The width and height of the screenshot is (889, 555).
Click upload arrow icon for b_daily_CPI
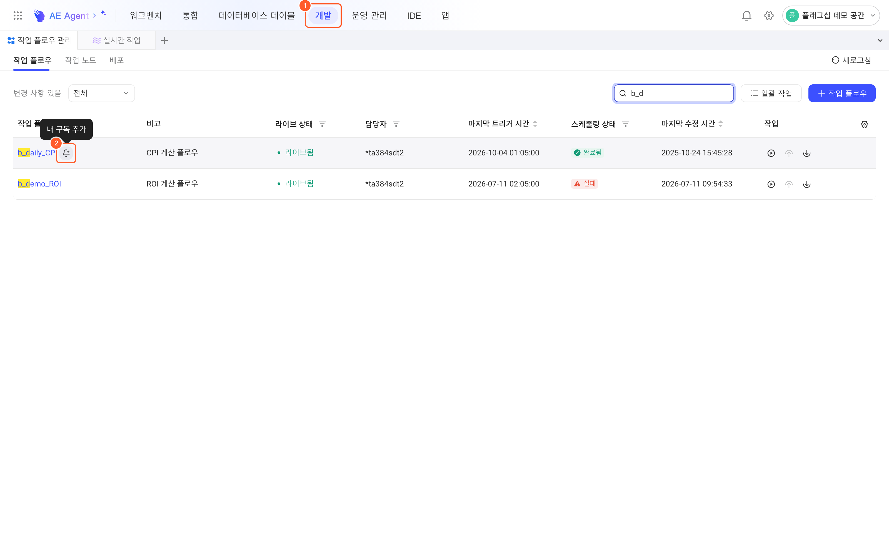[789, 153]
